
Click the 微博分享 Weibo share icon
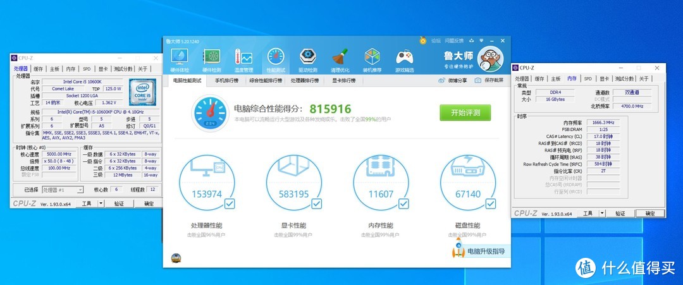coord(441,80)
